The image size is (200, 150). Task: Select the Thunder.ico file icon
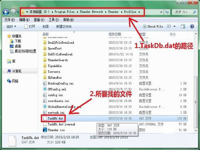(x=45, y=130)
